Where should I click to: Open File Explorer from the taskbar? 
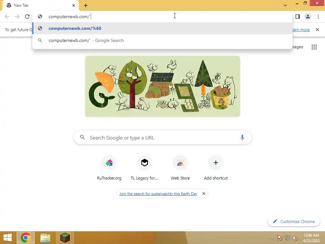coord(45,238)
